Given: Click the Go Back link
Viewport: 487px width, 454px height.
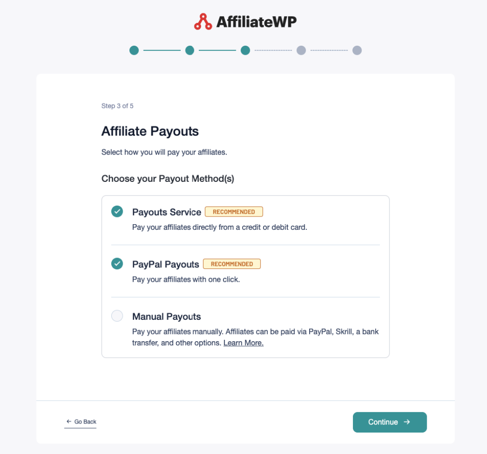Looking at the screenshot, I should (85, 422).
